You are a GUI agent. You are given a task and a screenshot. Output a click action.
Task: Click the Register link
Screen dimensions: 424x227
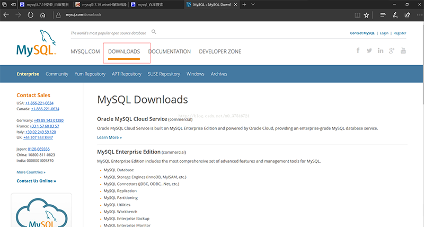pos(400,33)
